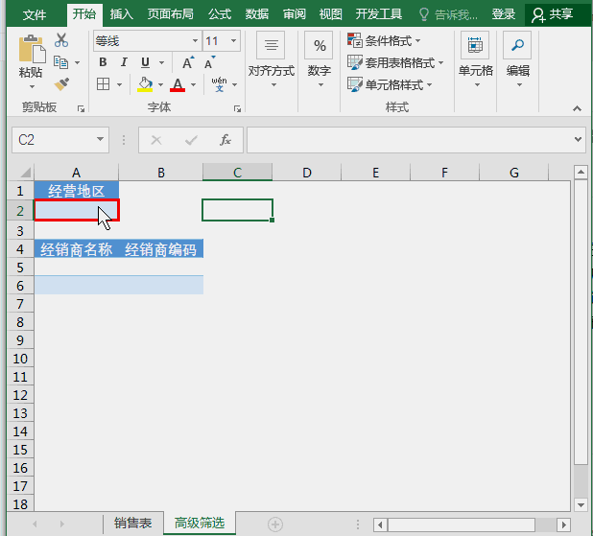The width and height of the screenshot is (593, 536).
Task: Expand the Name Box dropdown arrow
Action: (x=100, y=139)
